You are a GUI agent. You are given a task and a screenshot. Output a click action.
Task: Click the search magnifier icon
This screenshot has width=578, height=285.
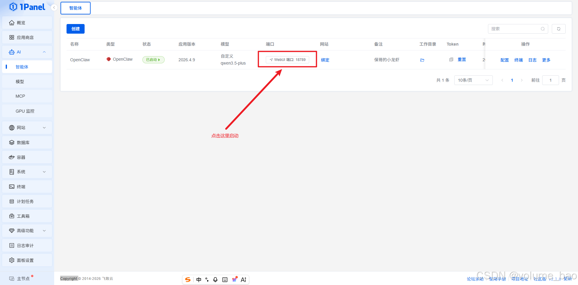tap(543, 29)
